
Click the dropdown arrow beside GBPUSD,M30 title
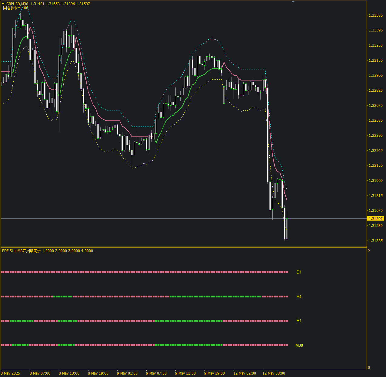tap(3, 4)
